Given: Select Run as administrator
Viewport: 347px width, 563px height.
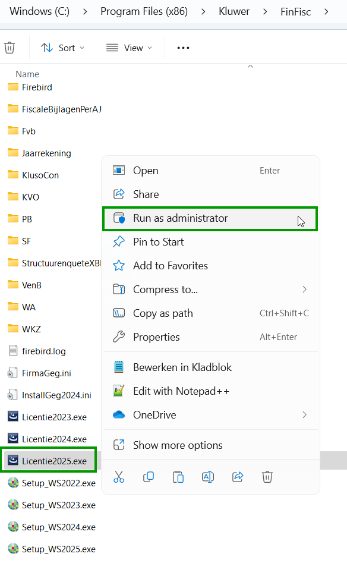Looking at the screenshot, I should 210,218.
